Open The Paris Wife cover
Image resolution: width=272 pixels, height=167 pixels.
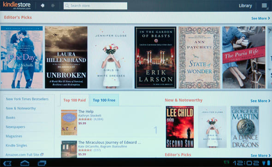point(244,57)
